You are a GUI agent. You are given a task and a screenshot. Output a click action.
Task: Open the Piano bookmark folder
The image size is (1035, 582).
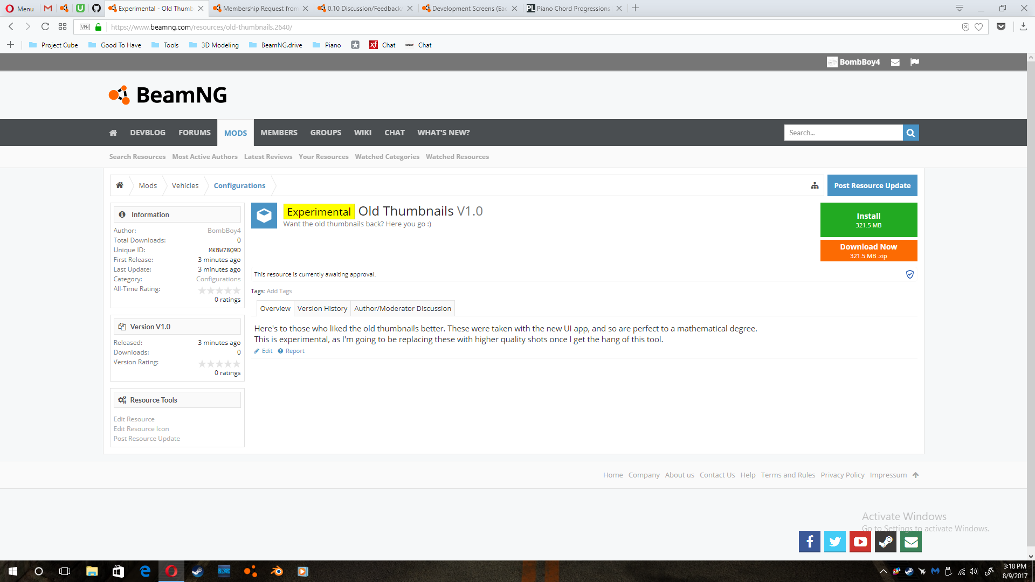pos(327,45)
